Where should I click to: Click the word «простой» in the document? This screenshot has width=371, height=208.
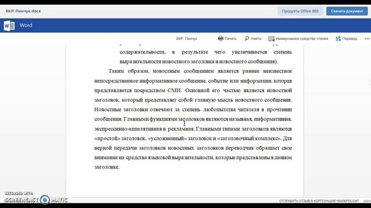107,139
